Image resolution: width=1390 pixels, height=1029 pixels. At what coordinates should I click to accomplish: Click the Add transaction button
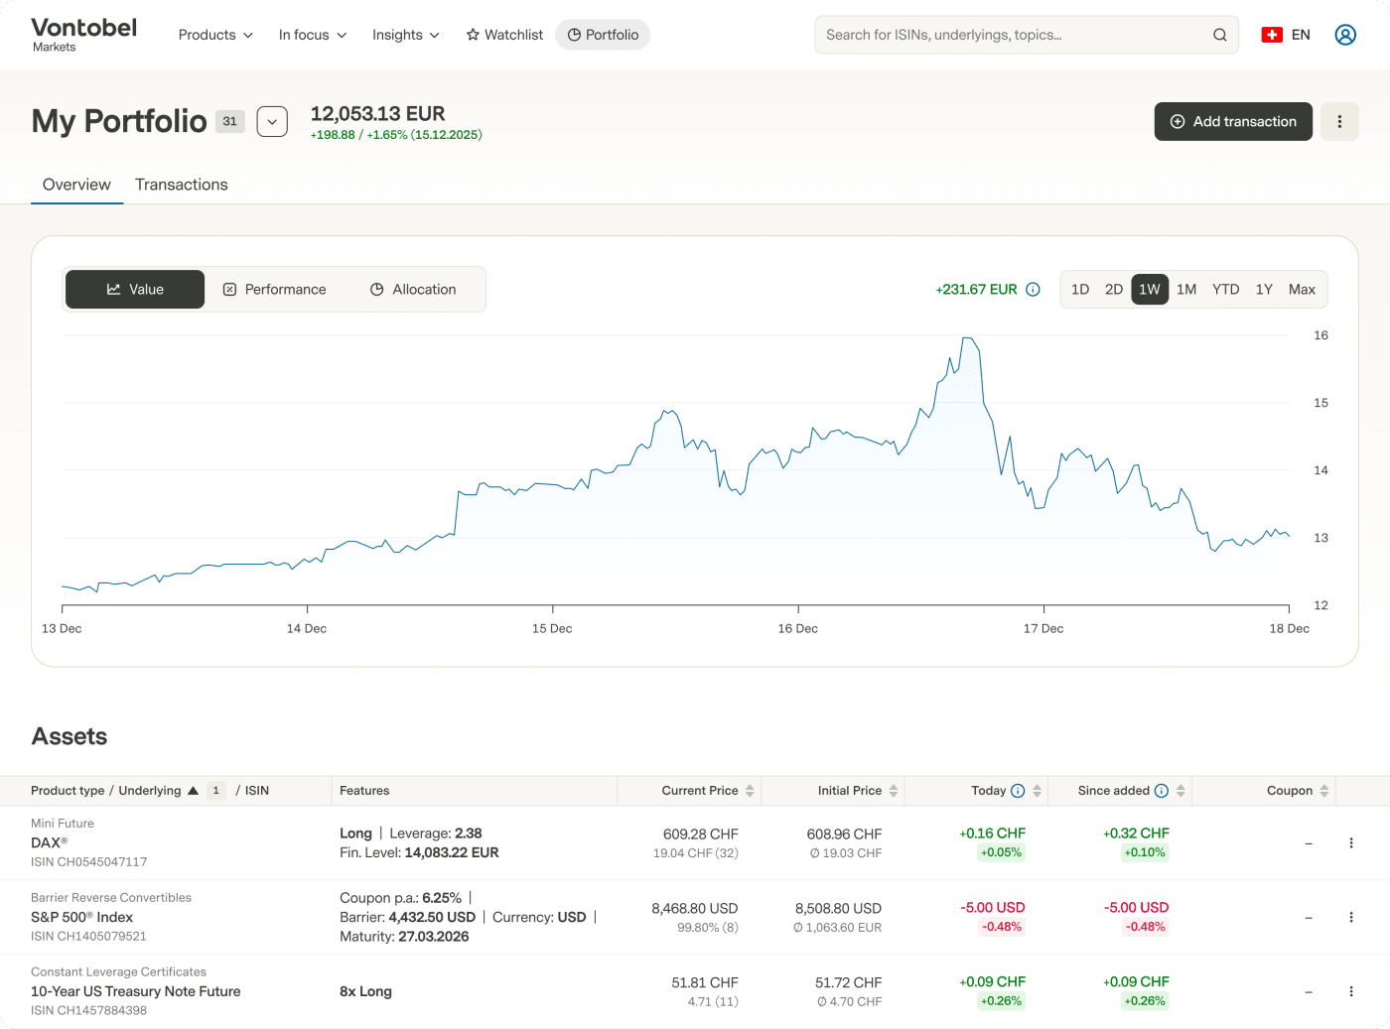tap(1233, 121)
